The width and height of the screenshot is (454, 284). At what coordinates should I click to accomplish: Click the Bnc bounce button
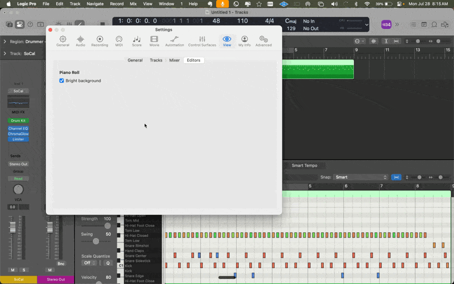[x=61, y=264]
